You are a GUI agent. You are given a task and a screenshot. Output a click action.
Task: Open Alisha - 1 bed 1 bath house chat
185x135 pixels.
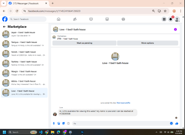coord(24,83)
